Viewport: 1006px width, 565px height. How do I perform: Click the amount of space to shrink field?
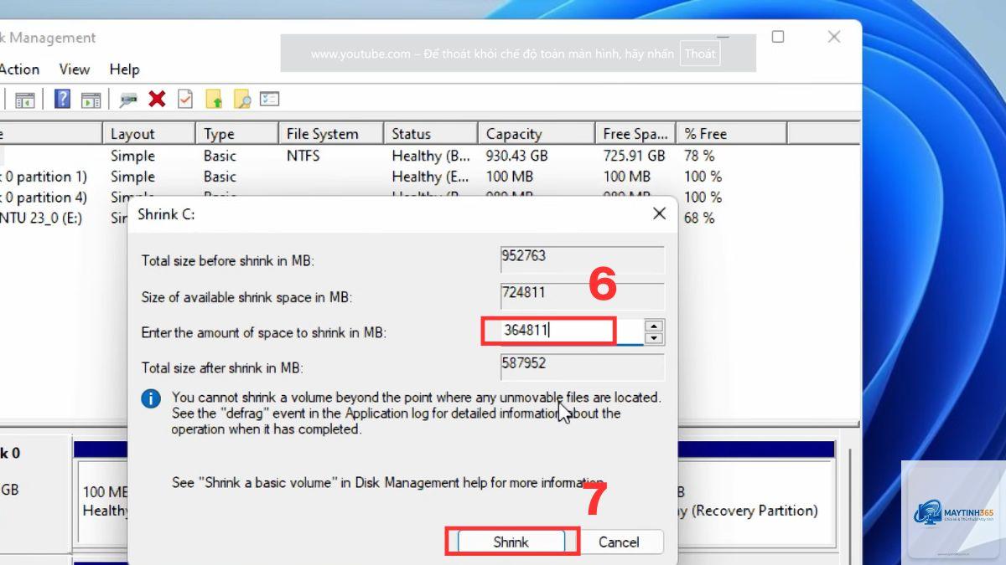pos(571,331)
